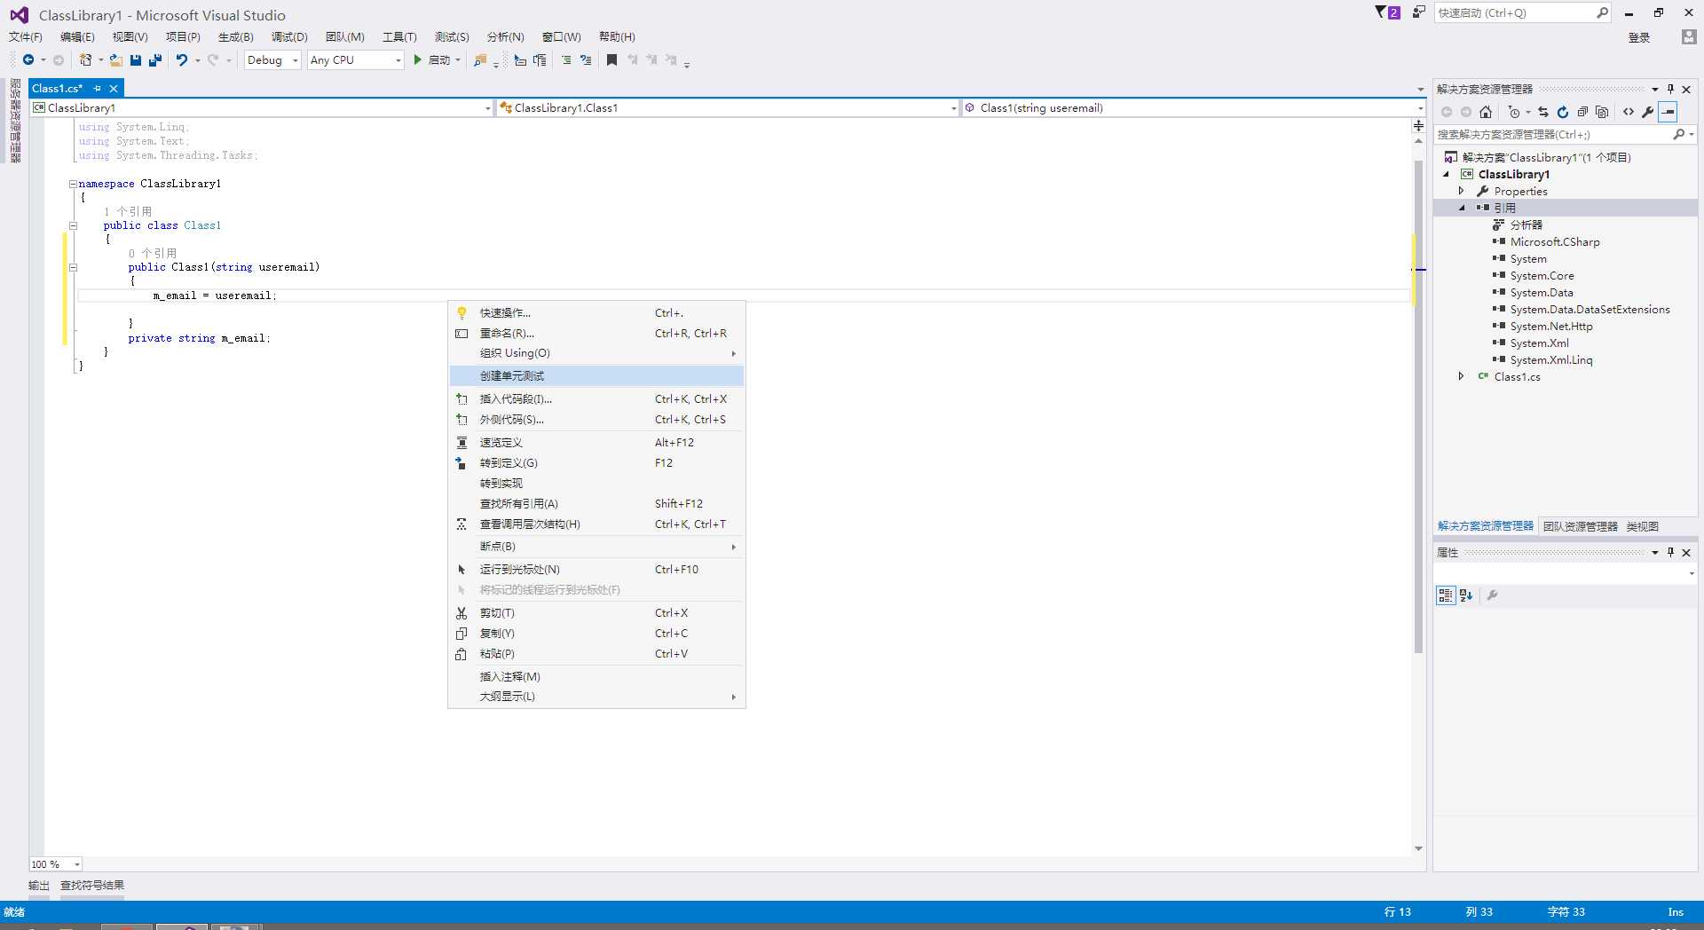Image resolution: width=1704 pixels, height=930 pixels.
Task: Switch to the 类视图 tab
Action: (x=1642, y=526)
